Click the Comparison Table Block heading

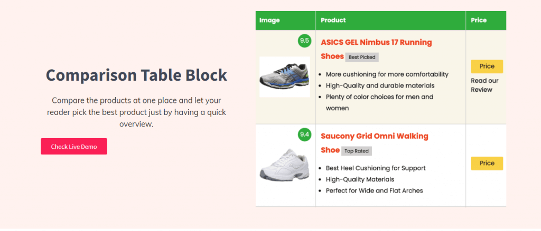(x=137, y=75)
